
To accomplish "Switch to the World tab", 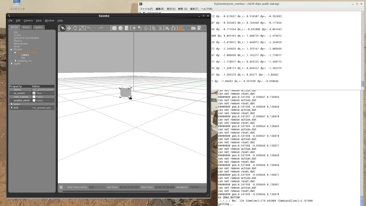I will pyautogui.click(x=14, y=27).
